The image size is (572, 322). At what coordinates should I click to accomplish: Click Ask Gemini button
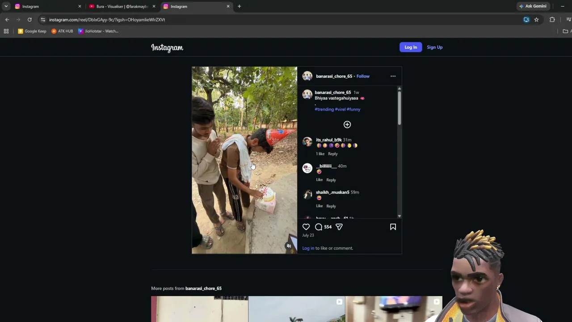click(533, 6)
